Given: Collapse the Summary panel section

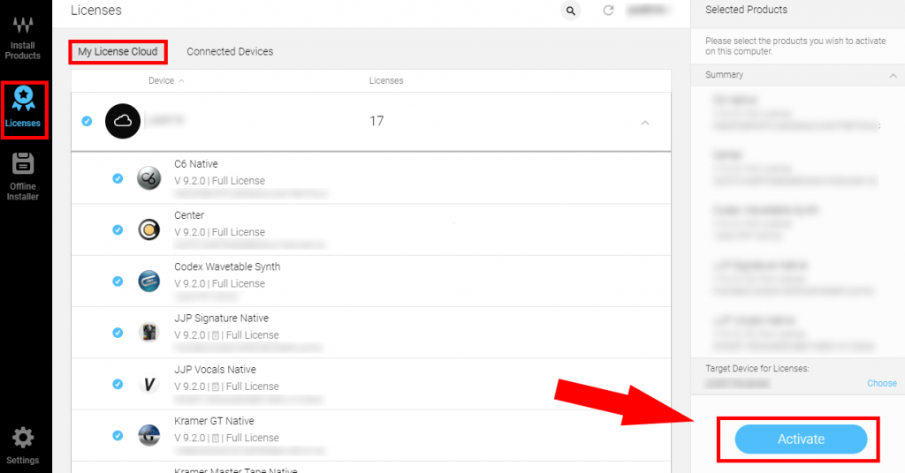Looking at the screenshot, I should coord(893,76).
